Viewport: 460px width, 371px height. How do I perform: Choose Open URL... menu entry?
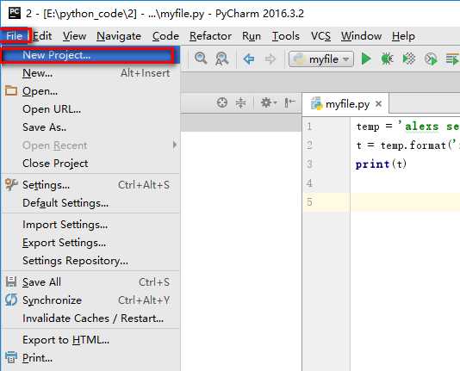(90, 109)
